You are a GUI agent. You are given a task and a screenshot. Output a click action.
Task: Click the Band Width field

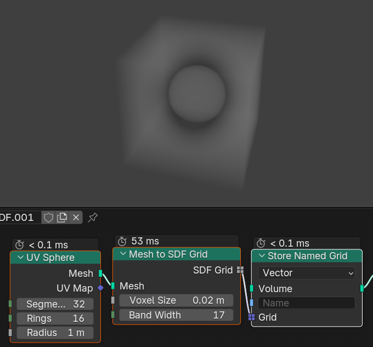click(x=177, y=315)
